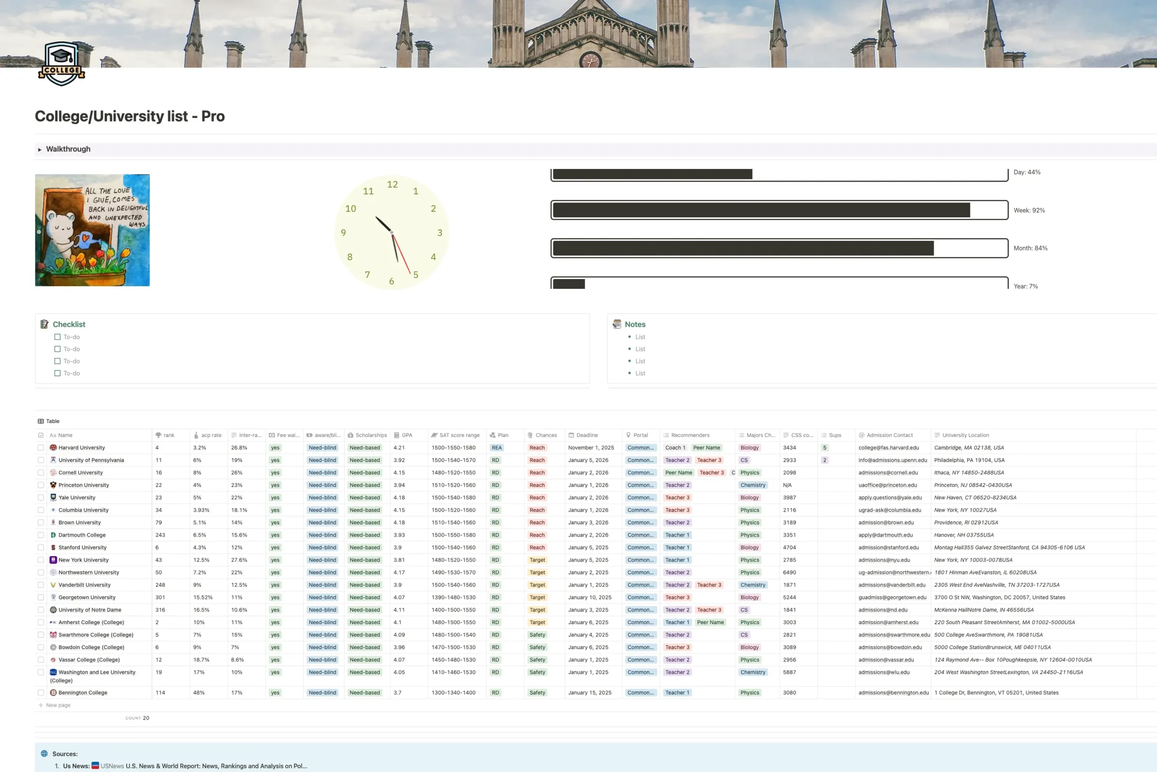1157x772 pixels.
Task: Click the Table view icon next to Table label
Action: (42, 421)
